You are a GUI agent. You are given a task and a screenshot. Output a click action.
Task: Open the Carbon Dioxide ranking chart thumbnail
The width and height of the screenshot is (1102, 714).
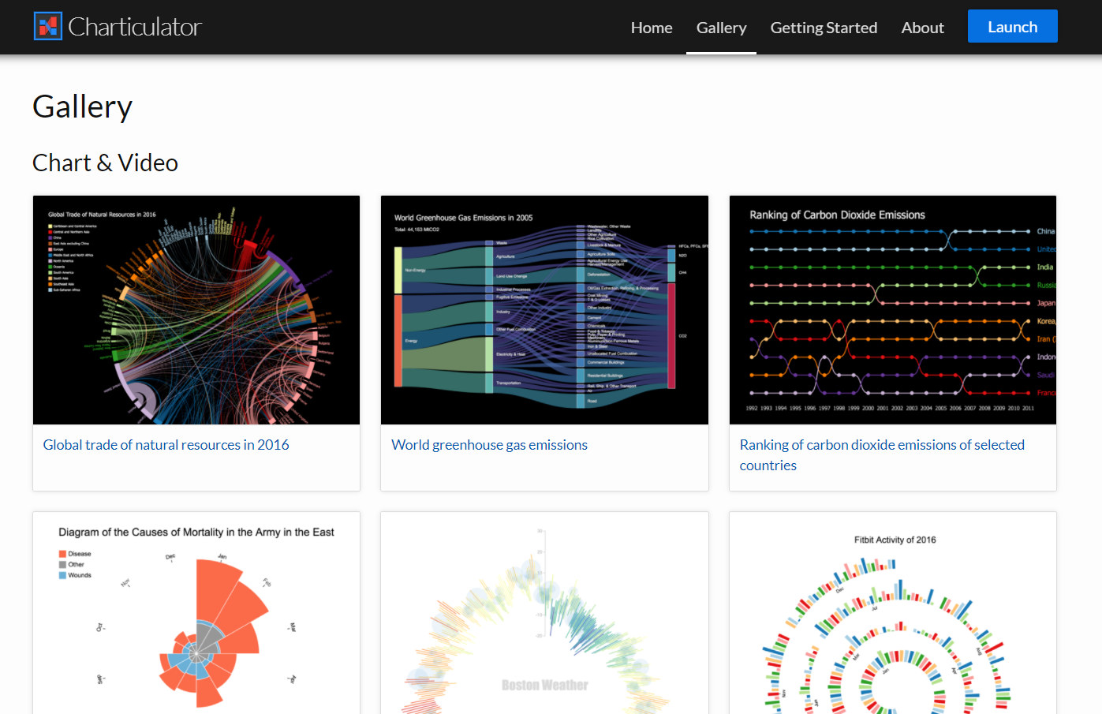892,310
